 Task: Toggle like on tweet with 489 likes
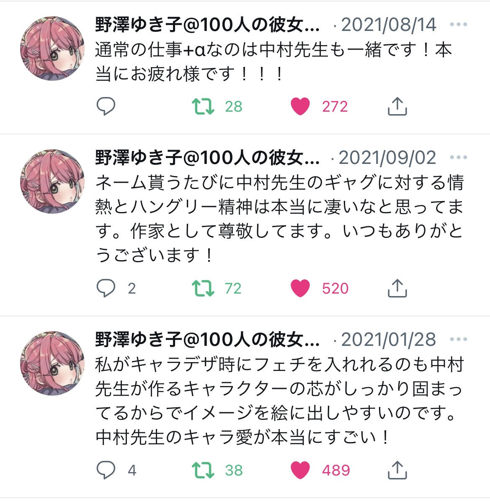(300, 470)
